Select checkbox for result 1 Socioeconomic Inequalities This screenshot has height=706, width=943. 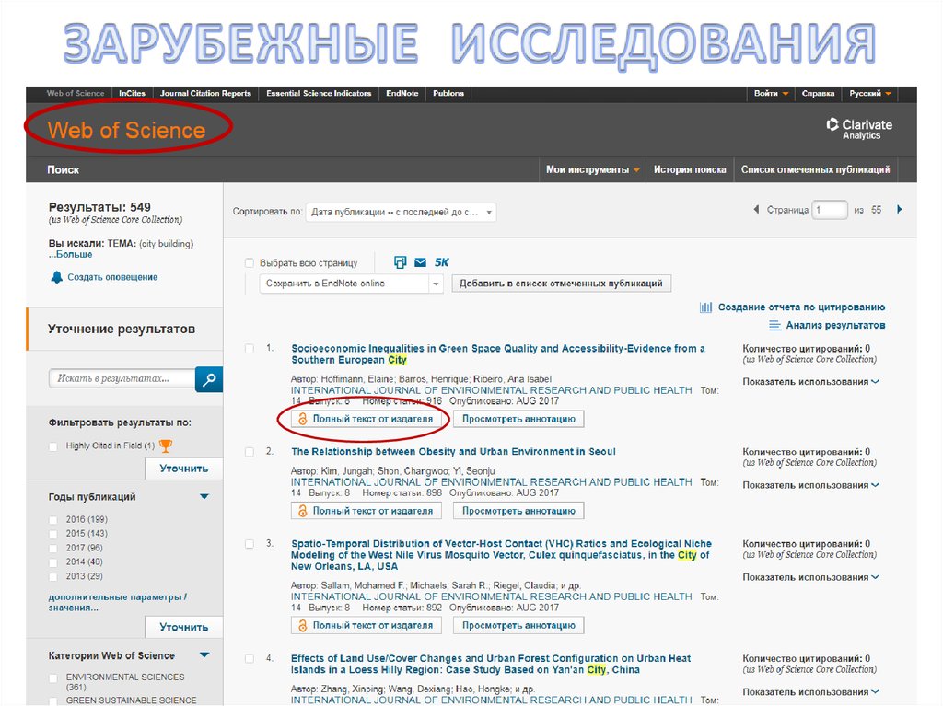(250, 349)
